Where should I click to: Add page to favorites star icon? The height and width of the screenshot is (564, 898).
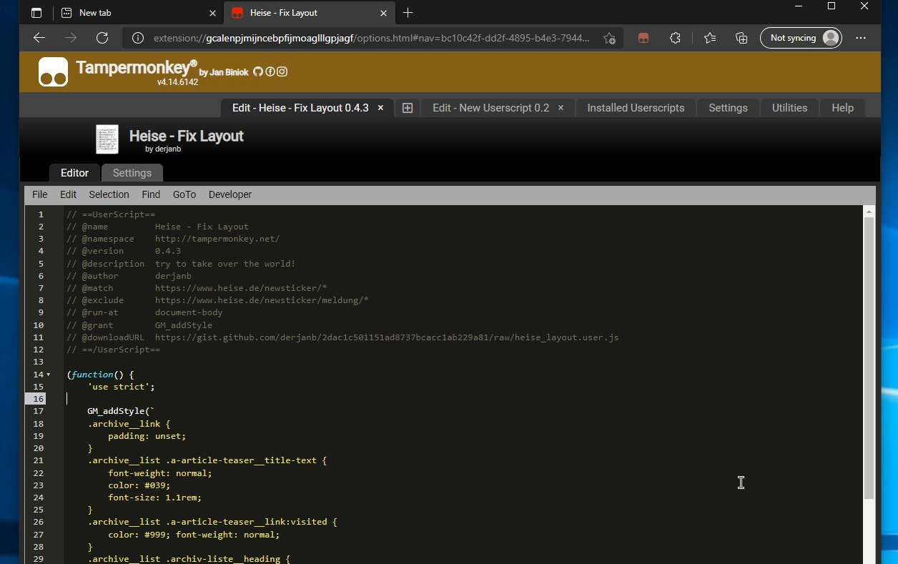tap(609, 38)
